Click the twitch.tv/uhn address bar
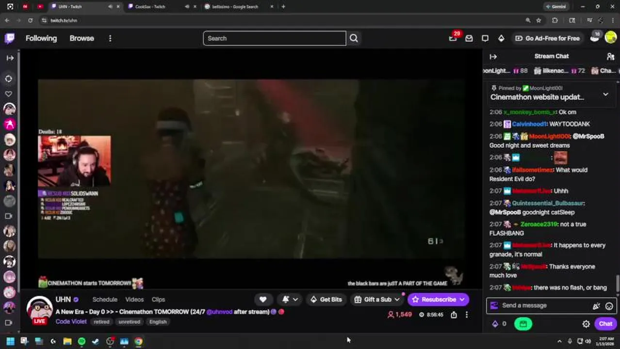The height and width of the screenshot is (349, 620). pos(64,20)
